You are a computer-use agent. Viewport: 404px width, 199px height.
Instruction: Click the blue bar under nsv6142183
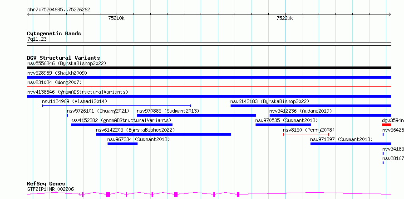click(x=311, y=106)
